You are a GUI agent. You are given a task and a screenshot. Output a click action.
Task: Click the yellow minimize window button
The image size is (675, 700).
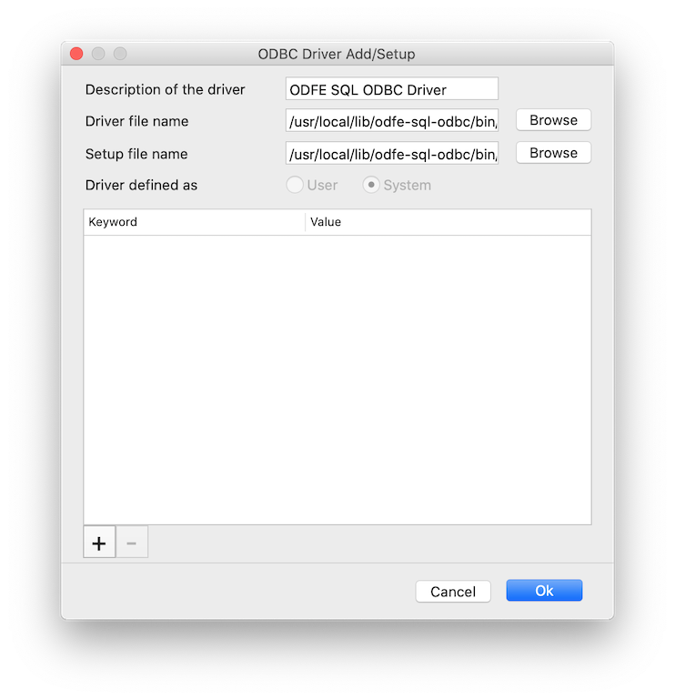pos(98,54)
